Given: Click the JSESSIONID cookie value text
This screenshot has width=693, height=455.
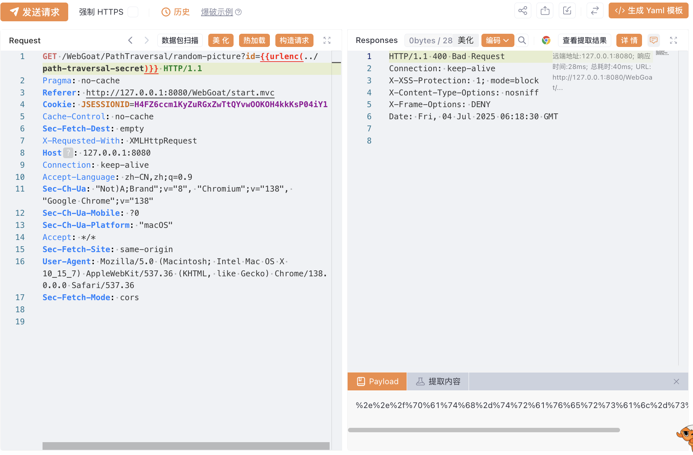Looking at the screenshot, I should 231,105.
